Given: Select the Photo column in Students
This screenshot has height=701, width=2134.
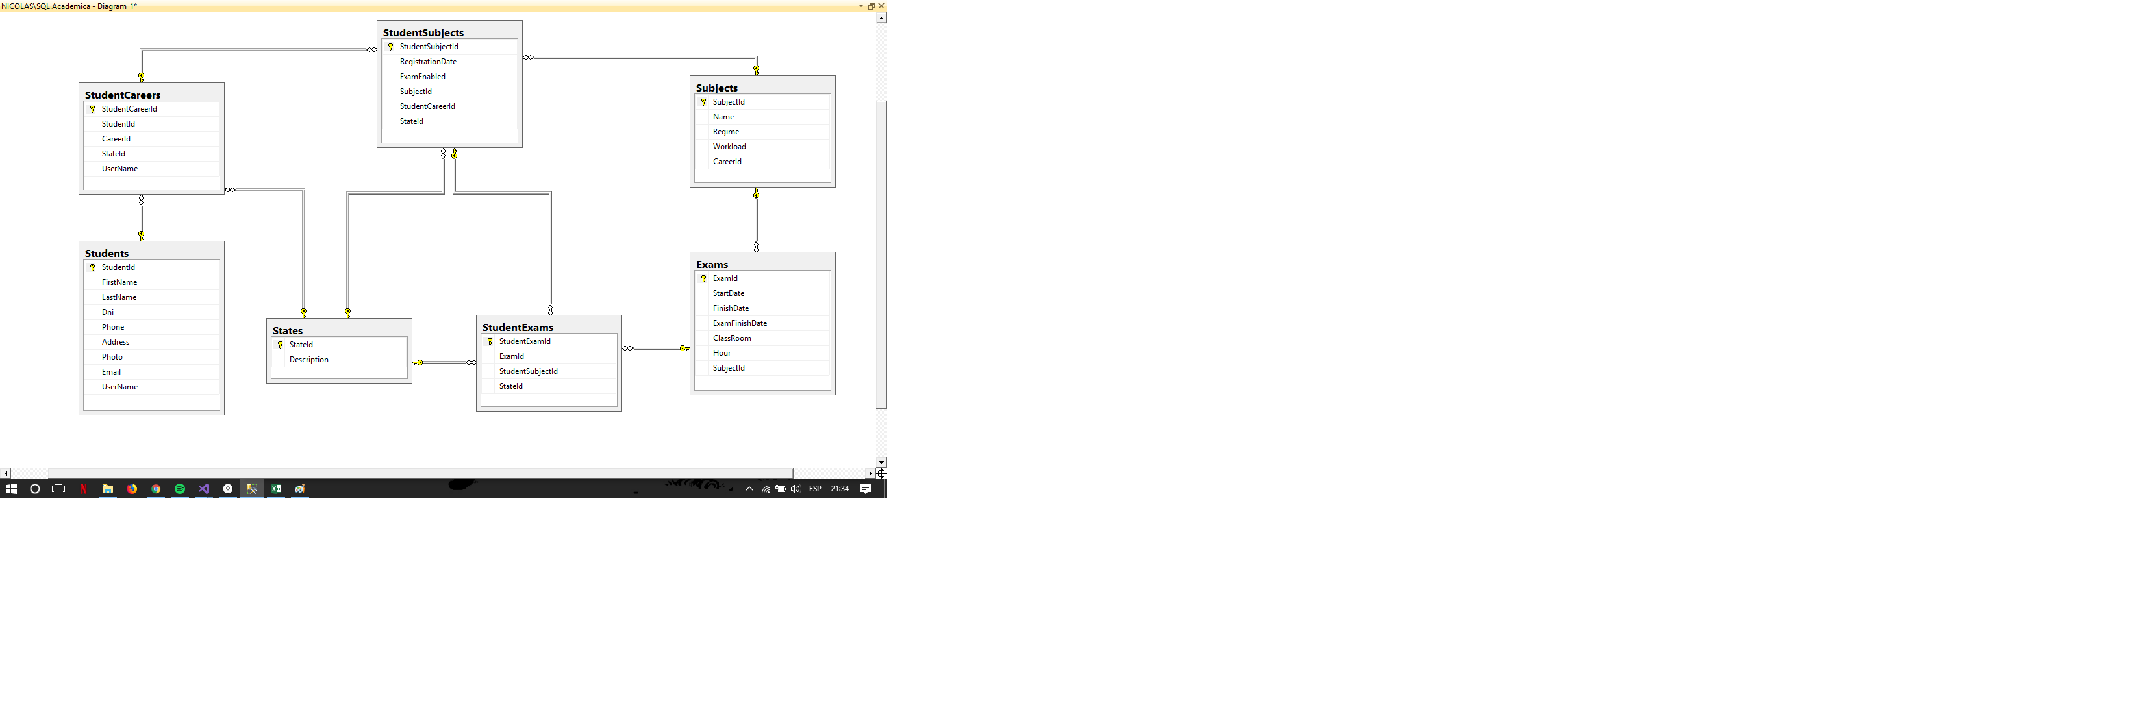Looking at the screenshot, I should [151, 358].
